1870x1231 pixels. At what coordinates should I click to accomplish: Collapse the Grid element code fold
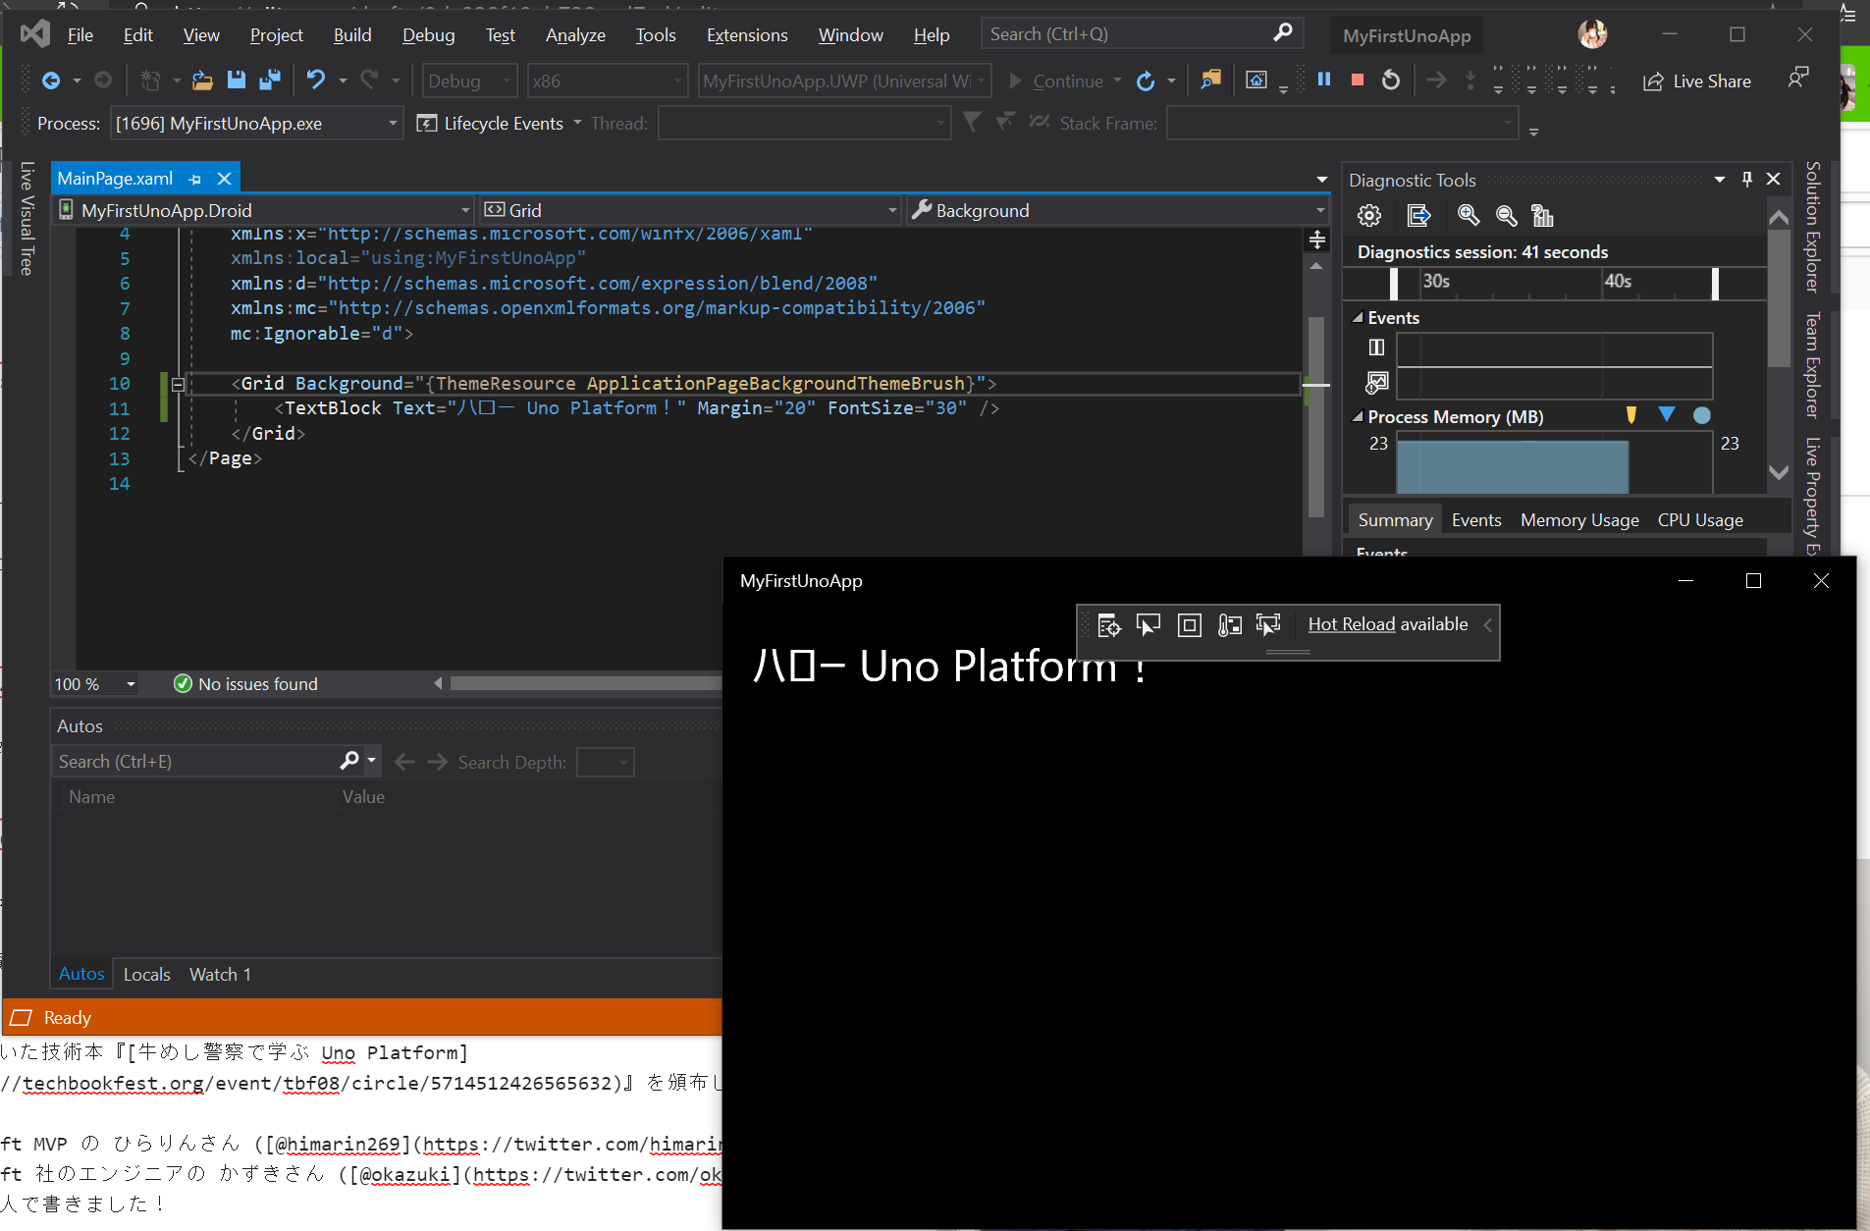(x=178, y=384)
